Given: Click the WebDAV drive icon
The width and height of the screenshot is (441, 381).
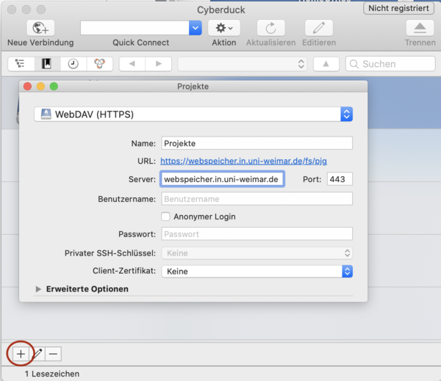Looking at the screenshot, I should (46, 114).
